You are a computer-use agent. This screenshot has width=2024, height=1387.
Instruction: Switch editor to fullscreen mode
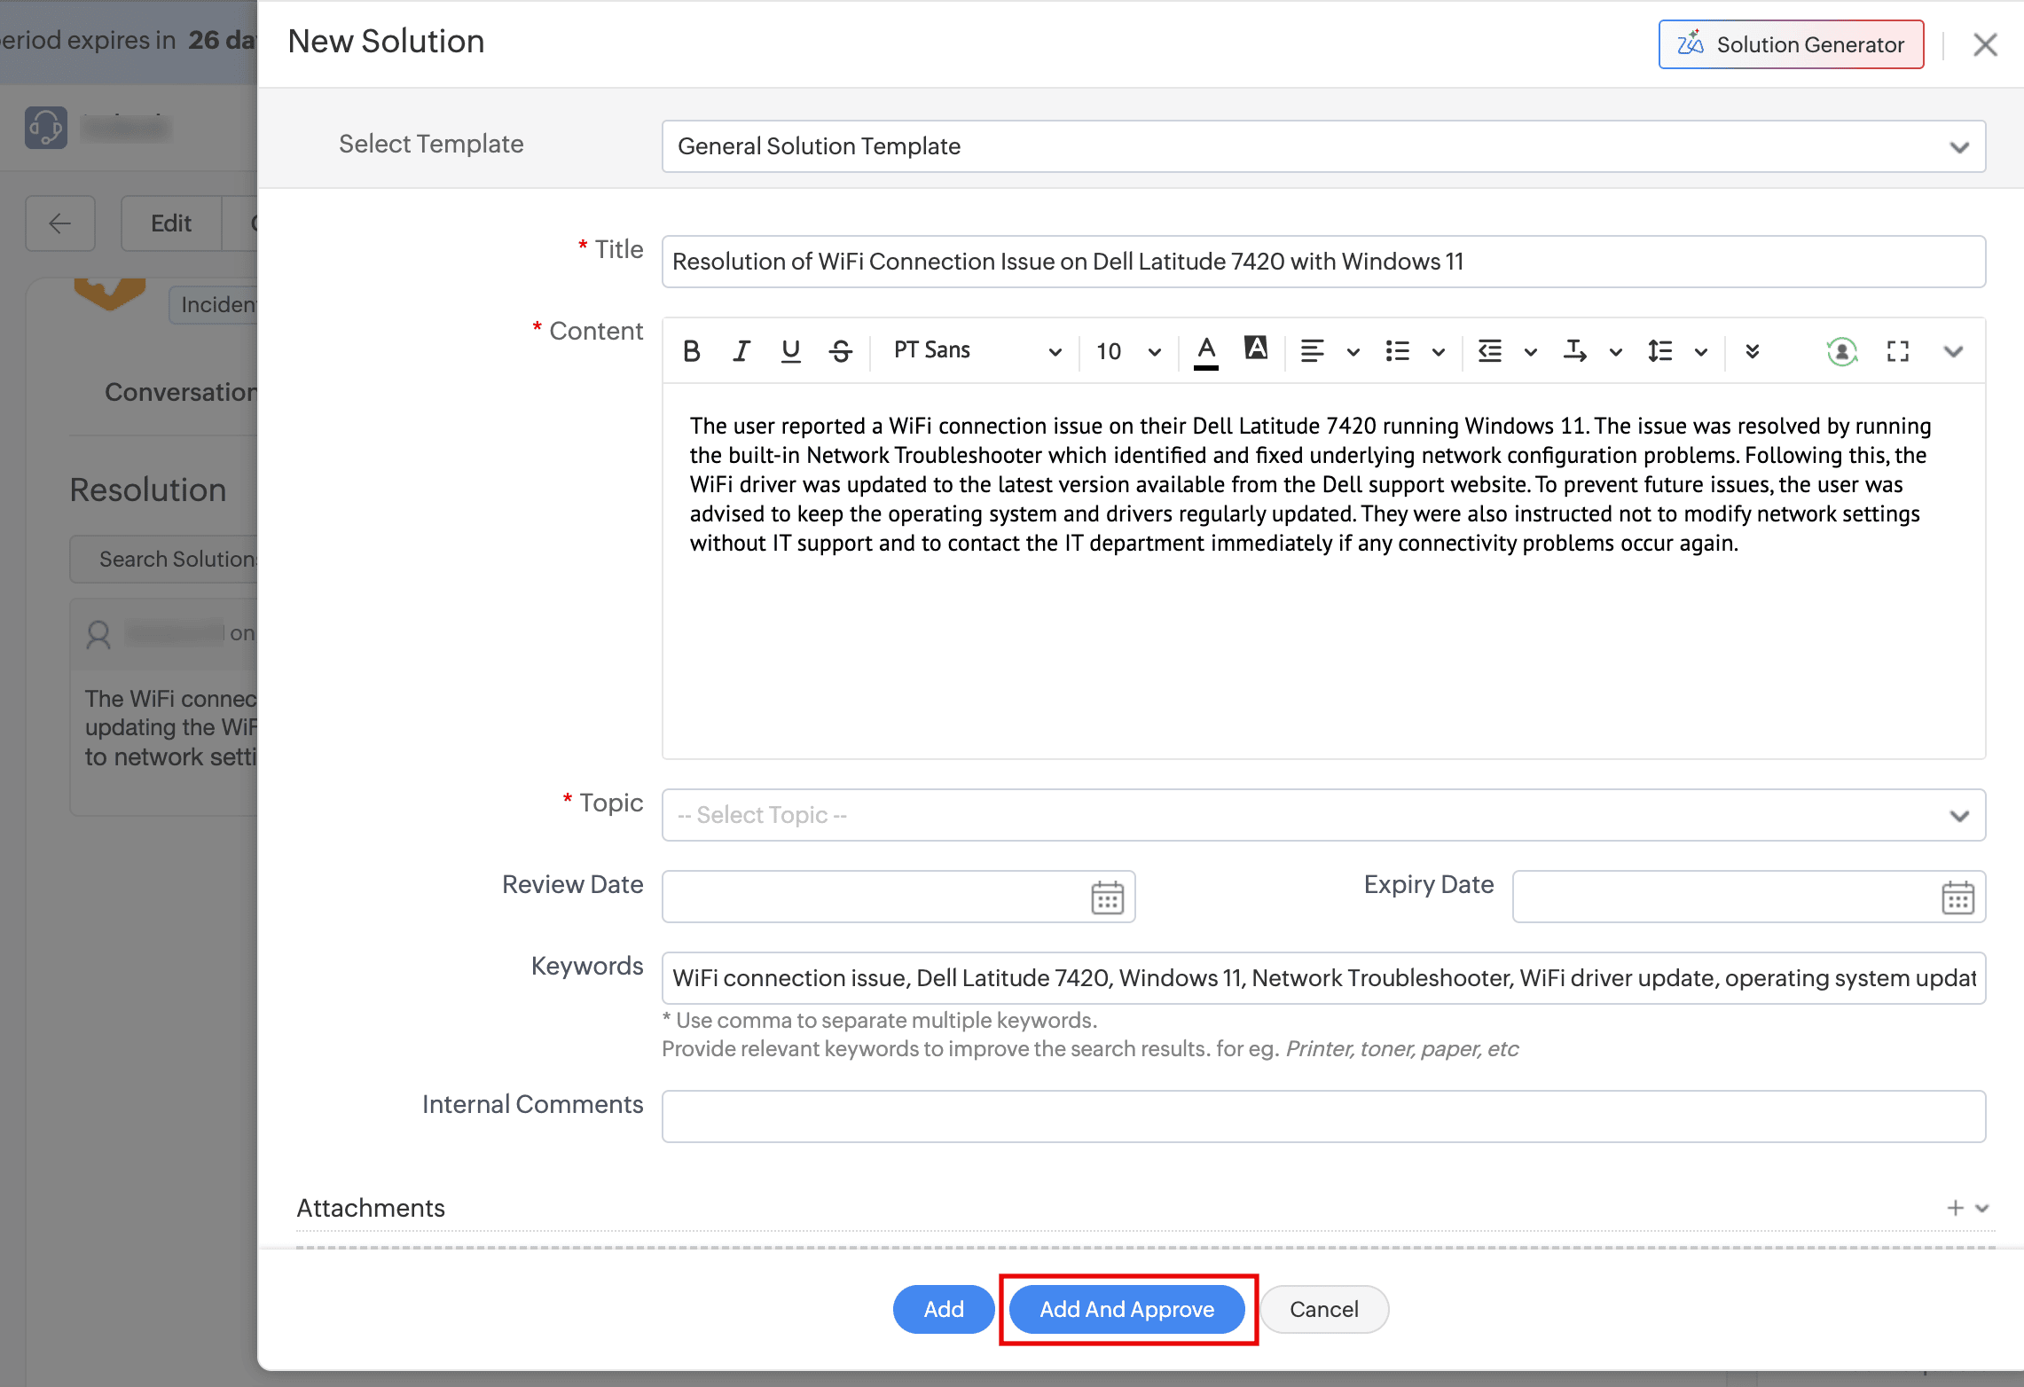pyautogui.click(x=1897, y=351)
